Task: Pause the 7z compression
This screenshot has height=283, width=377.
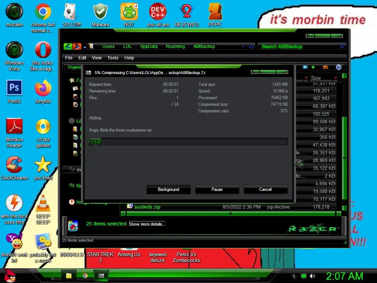Action: (x=217, y=189)
